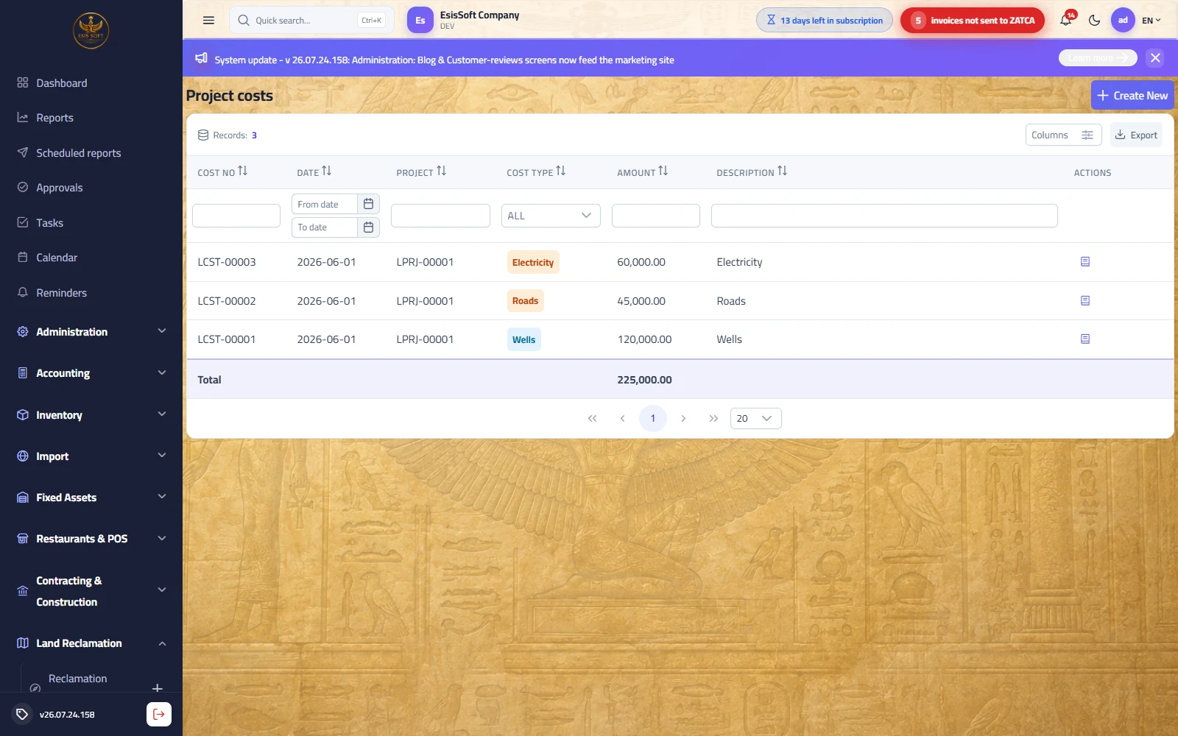The height and width of the screenshot is (736, 1178).
Task: Click the Description filter field
Action: (x=884, y=216)
